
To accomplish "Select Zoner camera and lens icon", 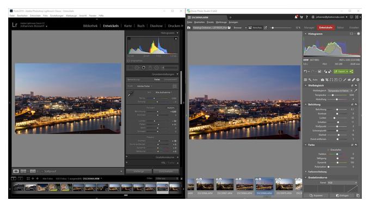I will click(x=322, y=80).
